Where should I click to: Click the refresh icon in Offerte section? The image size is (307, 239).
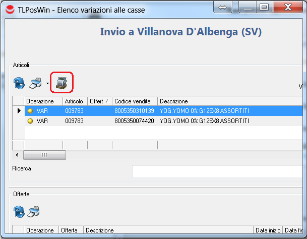point(19,212)
